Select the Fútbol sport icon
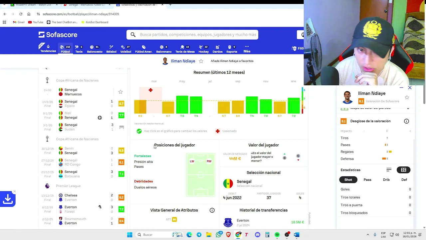 click(65, 49)
